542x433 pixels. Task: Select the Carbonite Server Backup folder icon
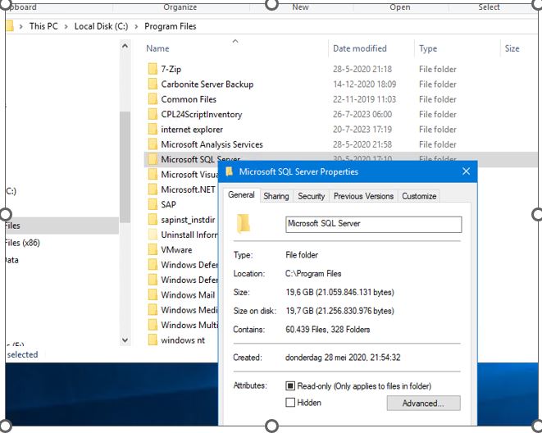[153, 84]
